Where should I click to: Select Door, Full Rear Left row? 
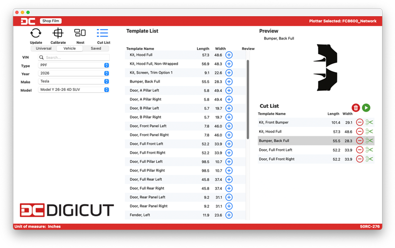[x=185, y=179]
